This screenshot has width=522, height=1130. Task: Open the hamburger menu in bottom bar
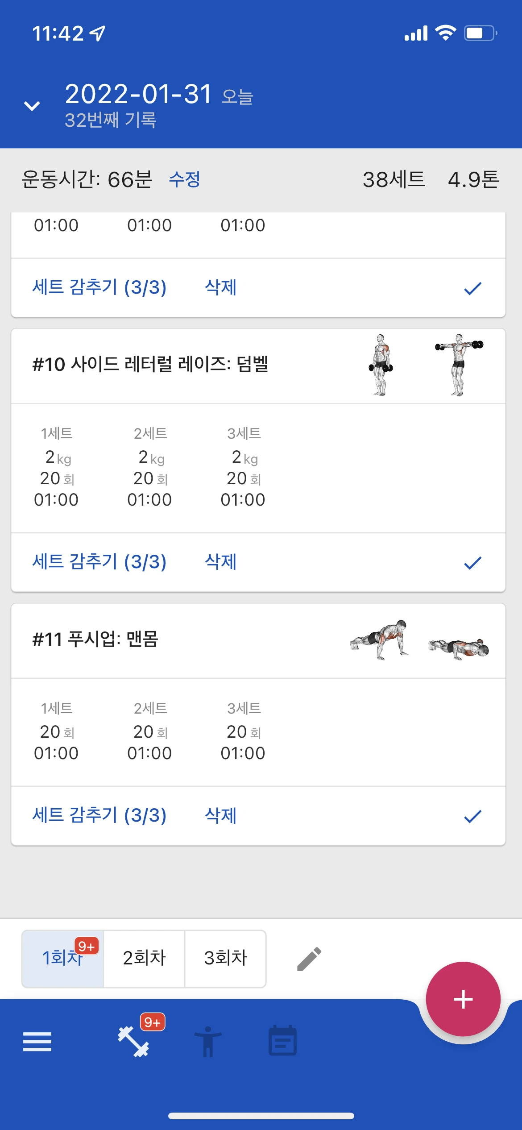(37, 1042)
